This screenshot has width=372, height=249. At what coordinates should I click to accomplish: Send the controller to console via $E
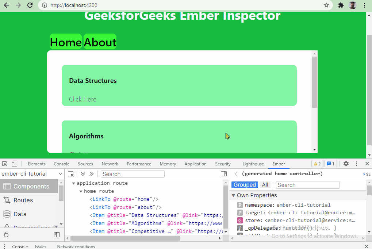(367, 174)
